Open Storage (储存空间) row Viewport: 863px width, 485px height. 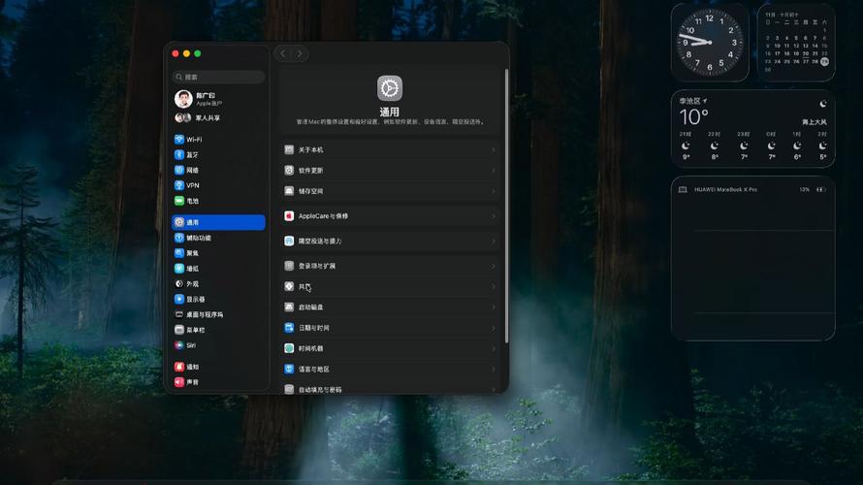pos(390,191)
